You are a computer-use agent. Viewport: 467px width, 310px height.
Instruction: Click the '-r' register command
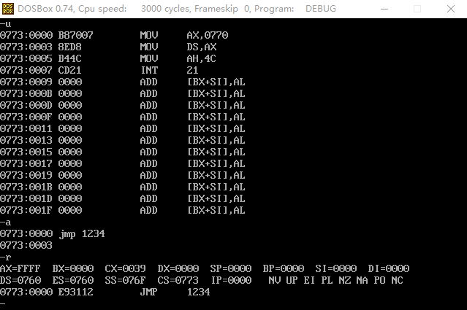(5, 257)
